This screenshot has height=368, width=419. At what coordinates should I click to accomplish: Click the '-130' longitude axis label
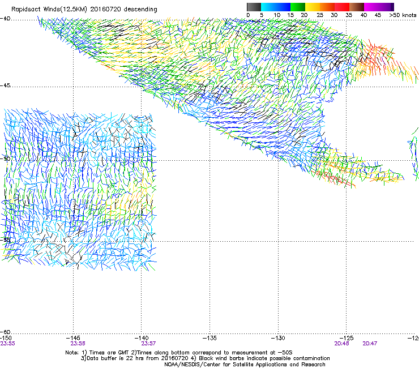[x=278, y=338]
